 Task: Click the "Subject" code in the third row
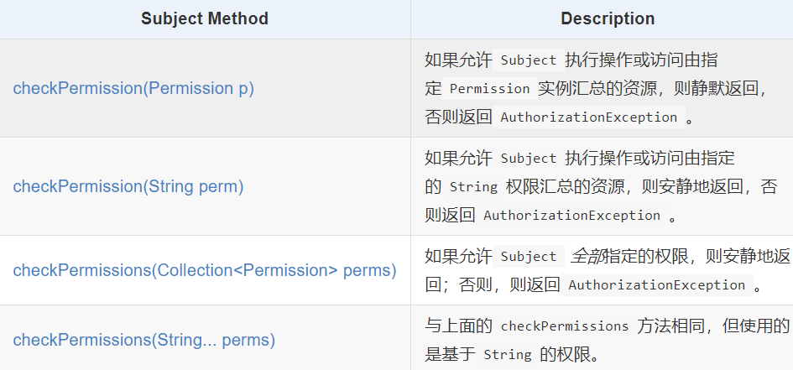pos(528,257)
